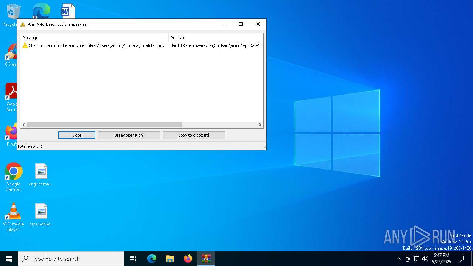Click Copy to clipboard button
Viewport: 473px width, 266px height.
point(194,135)
